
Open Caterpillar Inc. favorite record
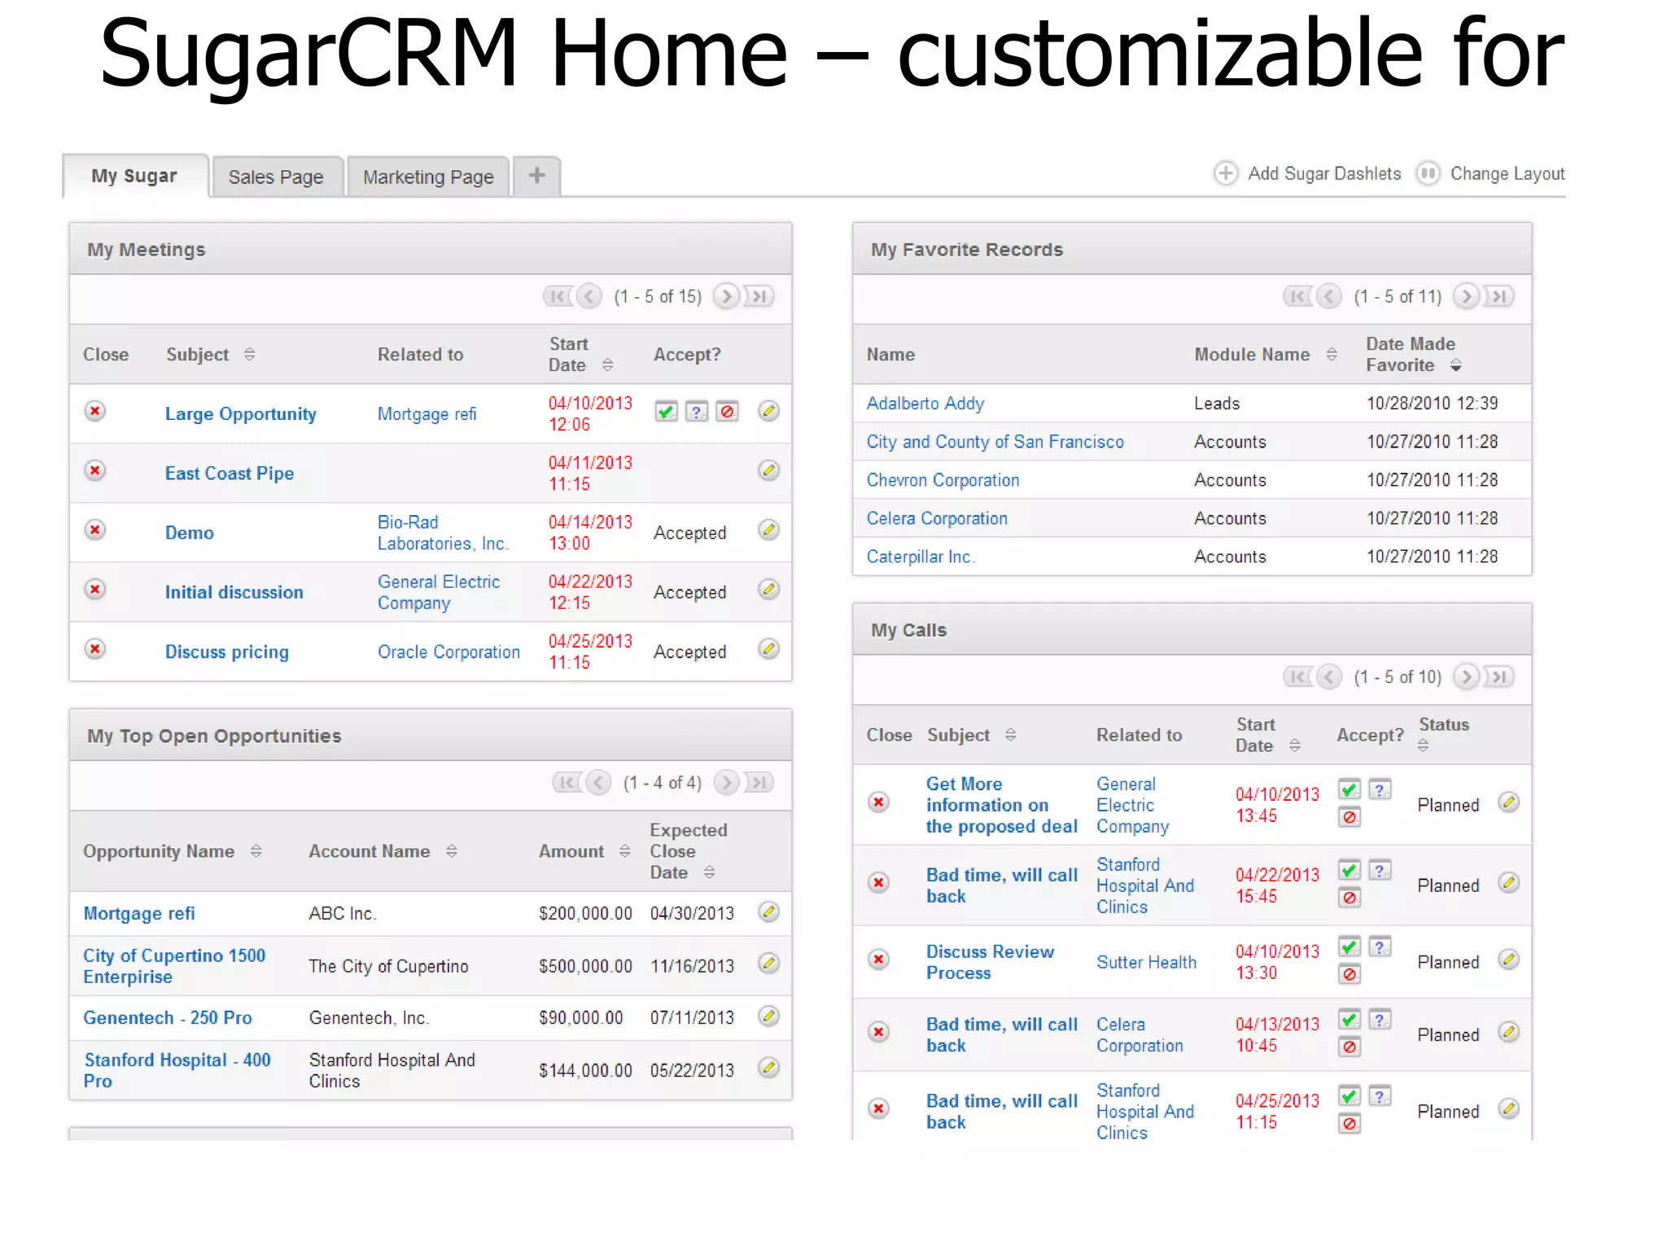tap(921, 557)
